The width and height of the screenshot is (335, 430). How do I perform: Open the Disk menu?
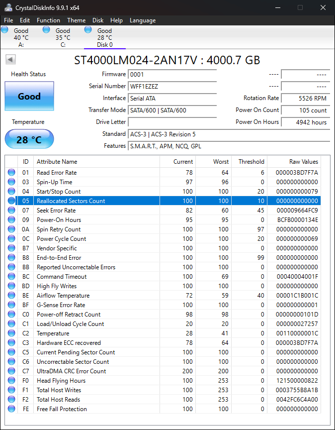[x=98, y=20]
